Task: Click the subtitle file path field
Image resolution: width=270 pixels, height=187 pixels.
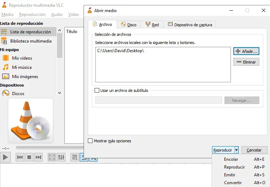Action: (159, 100)
